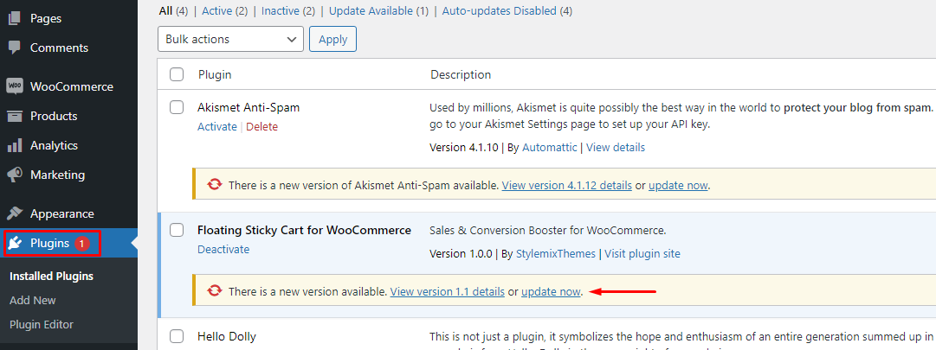Click the Appearance paintbrush icon
Image resolution: width=936 pixels, height=350 pixels.
(x=15, y=213)
